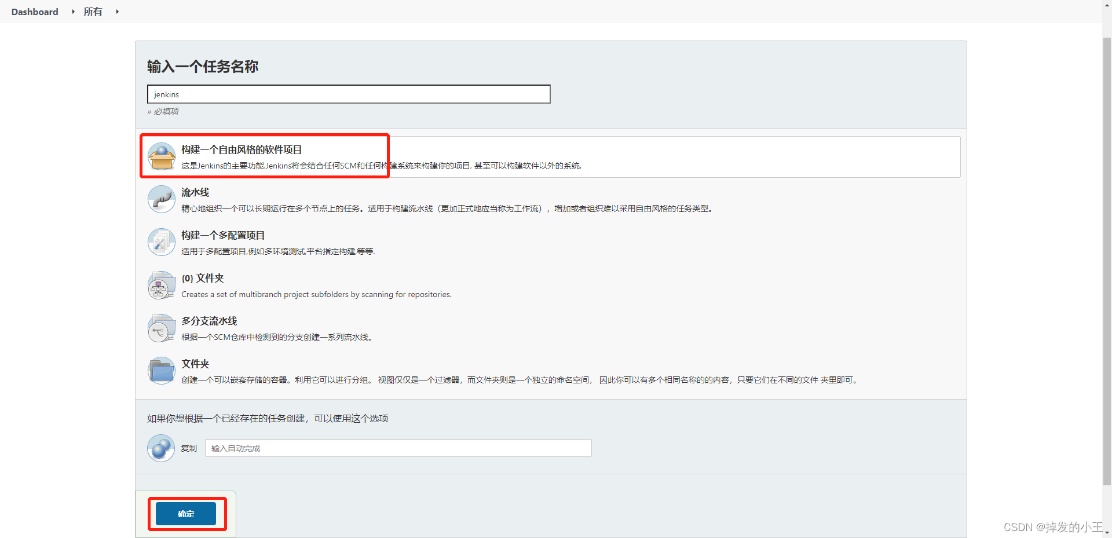Click the freestyle project description text
The width and height of the screenshot is (1112, 538).
[x=381, y=166]
